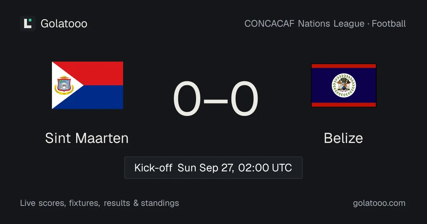
Task: Click the Live scores, fixtures tagline
Action: click(x=60, y=203)
